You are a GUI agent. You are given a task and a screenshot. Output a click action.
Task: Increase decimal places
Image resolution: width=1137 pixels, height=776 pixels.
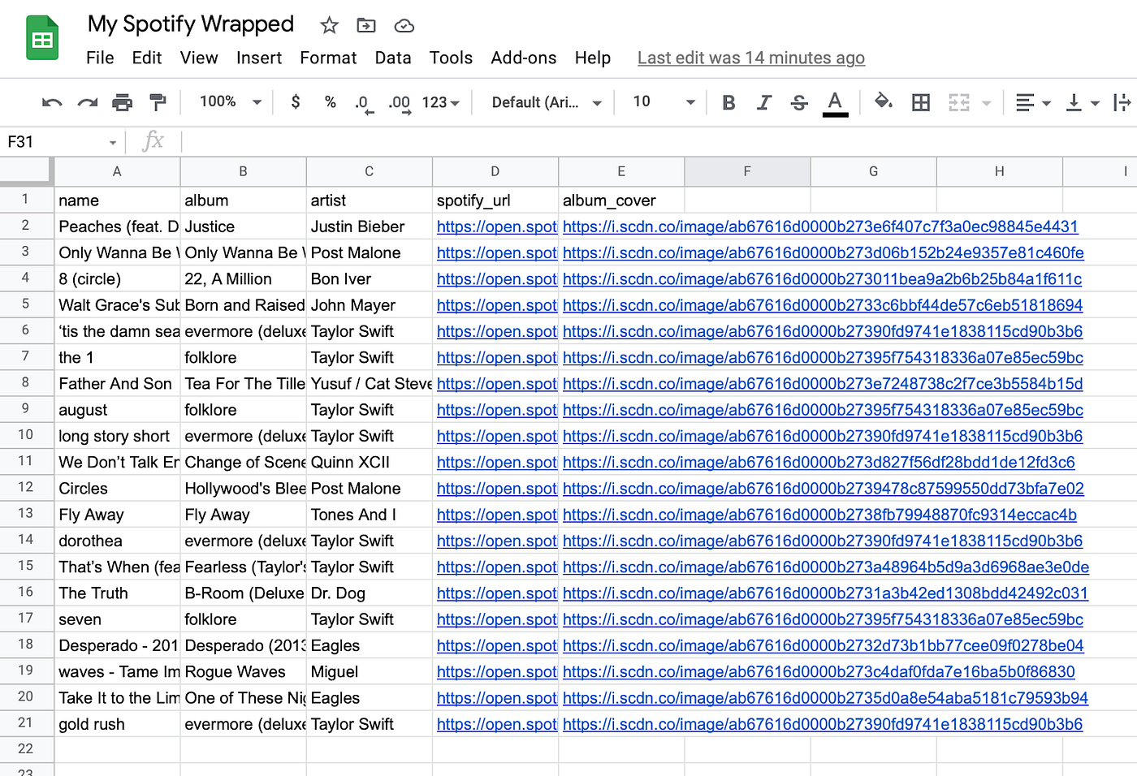tap(400, 103)
